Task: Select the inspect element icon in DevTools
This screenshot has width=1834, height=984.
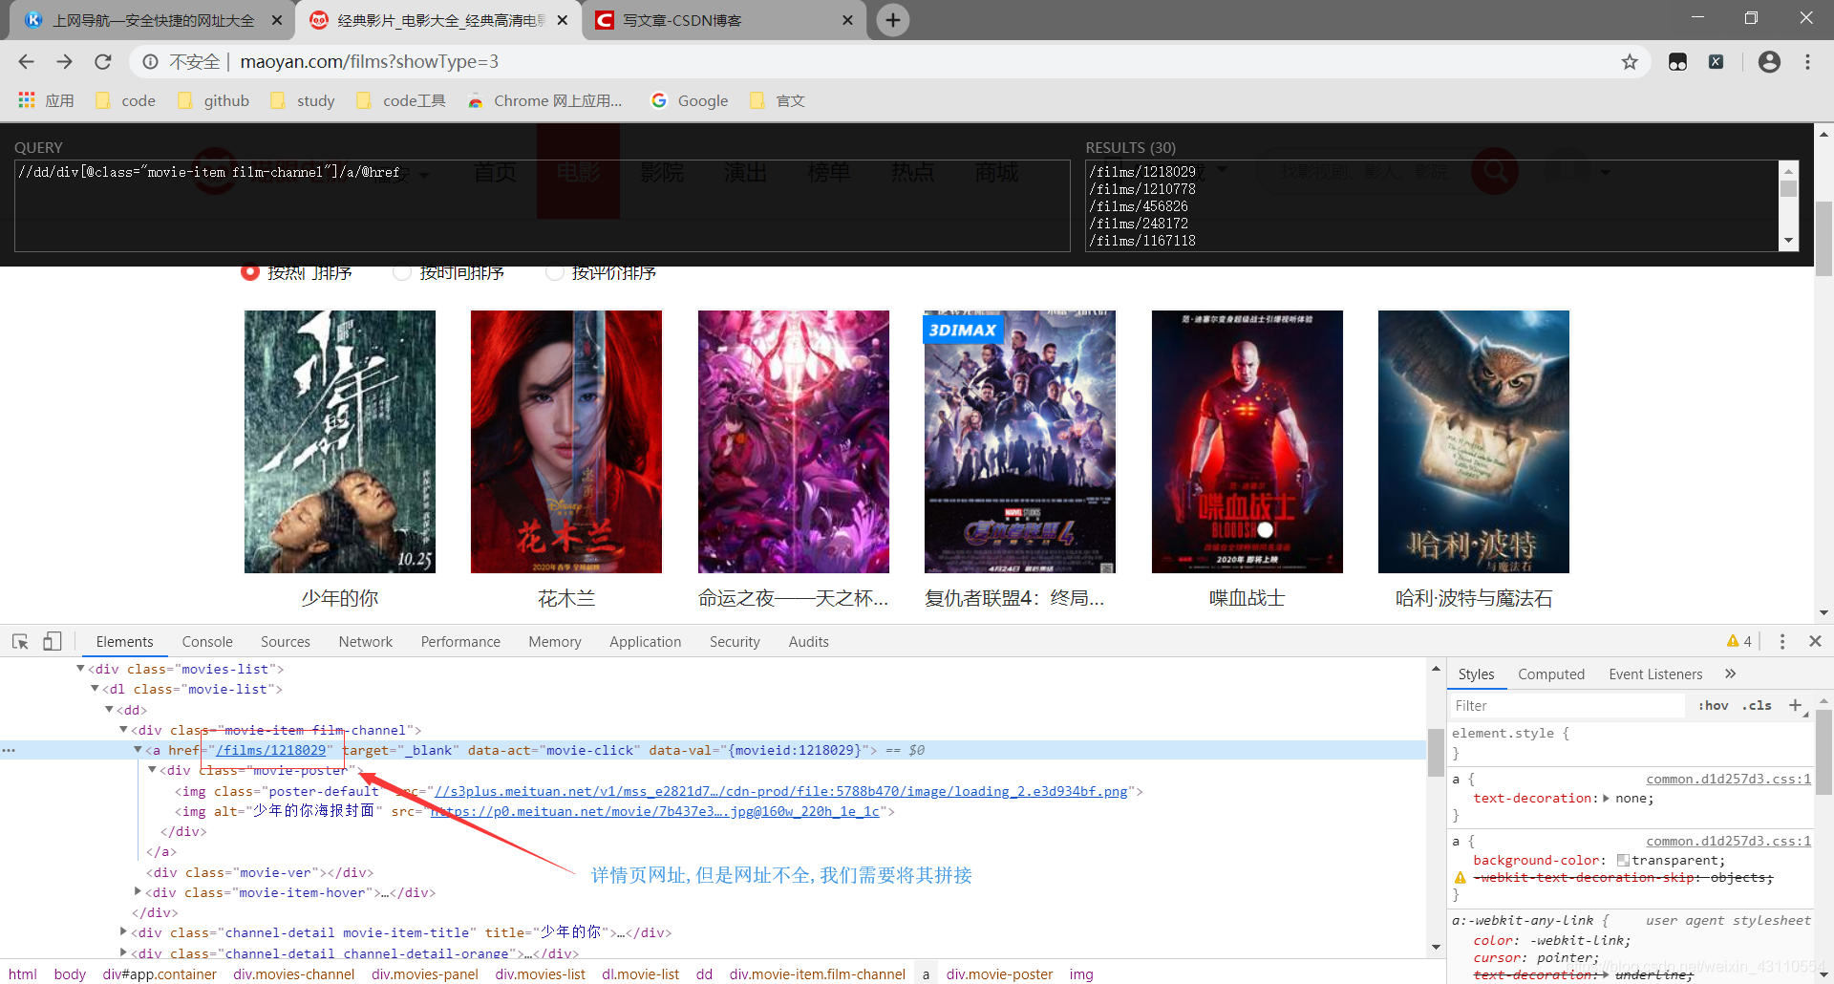Action: [20, 641]
